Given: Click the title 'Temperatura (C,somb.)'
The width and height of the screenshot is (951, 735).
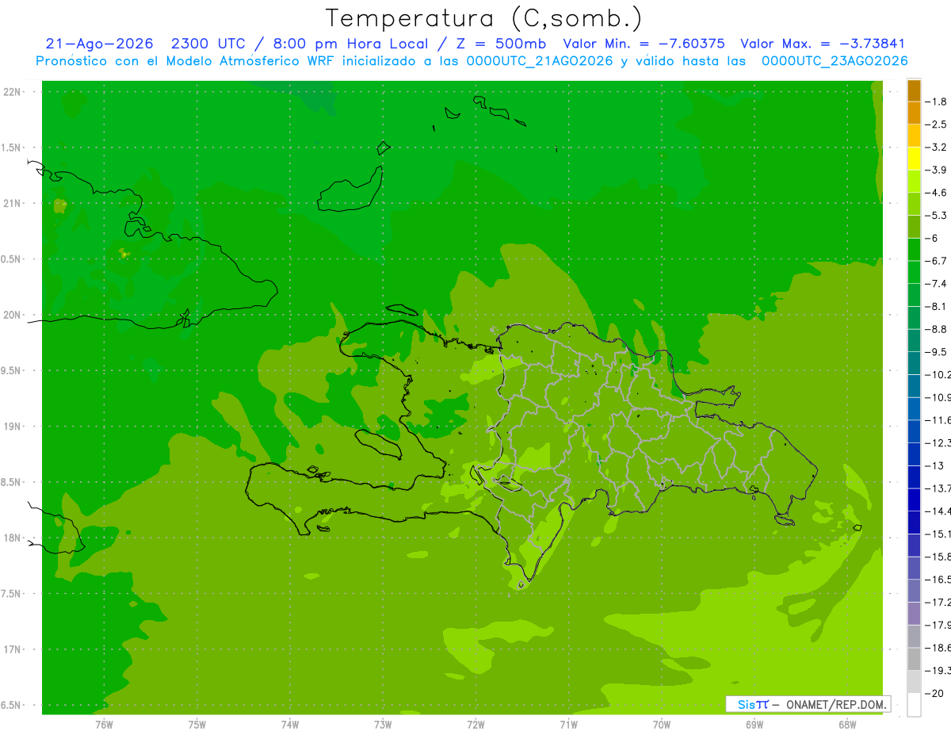Looking at the screenshot, I should 483,18.
